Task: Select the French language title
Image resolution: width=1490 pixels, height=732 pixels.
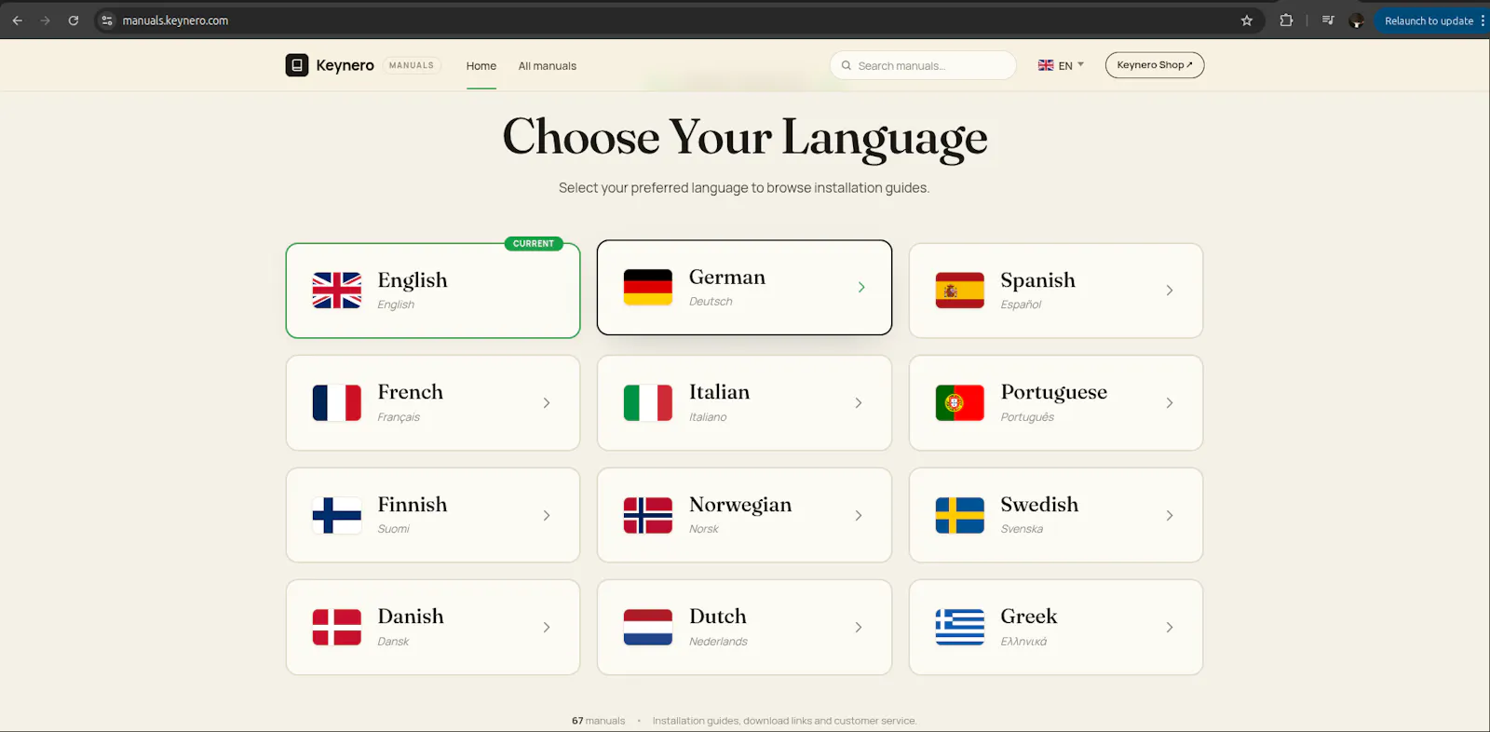Action: (x=411, y=392)
